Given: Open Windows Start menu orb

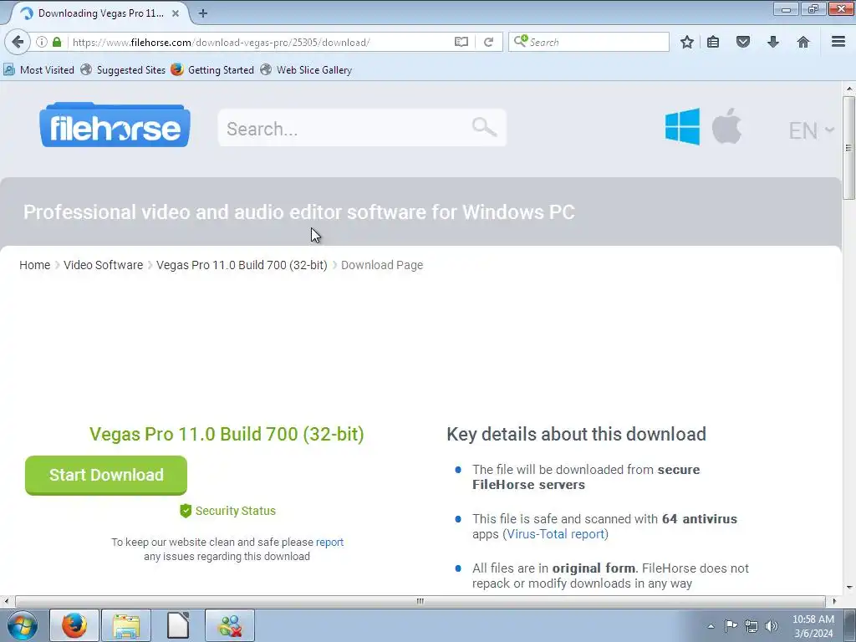Looking at the screenshot, I should (23, 625).
